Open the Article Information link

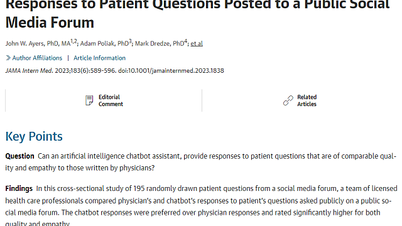point(99,58)
